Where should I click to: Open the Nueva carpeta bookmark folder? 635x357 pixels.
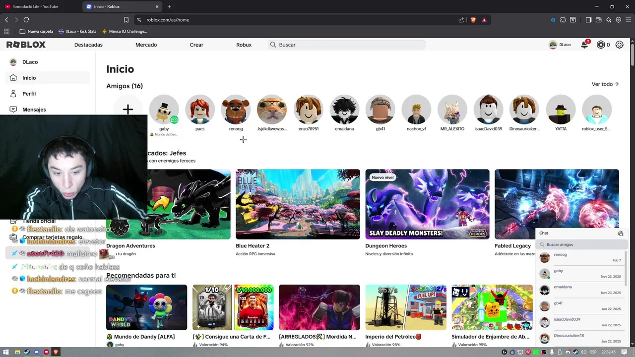[x=36, y=31]
